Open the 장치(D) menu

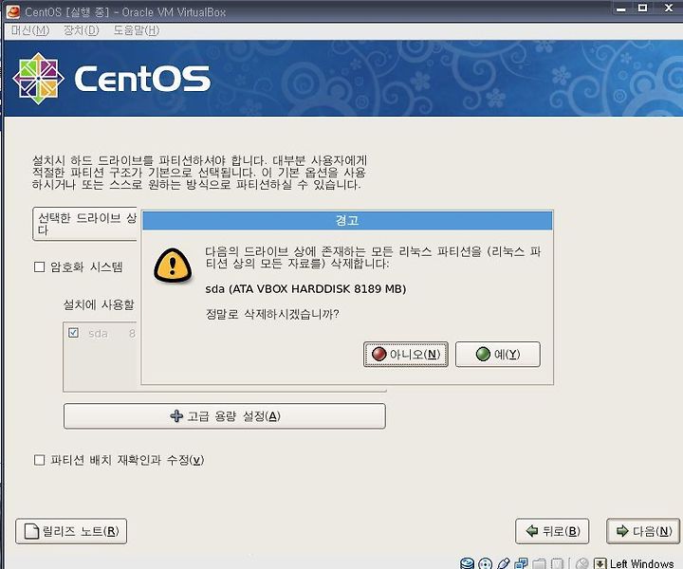point(82,30)
